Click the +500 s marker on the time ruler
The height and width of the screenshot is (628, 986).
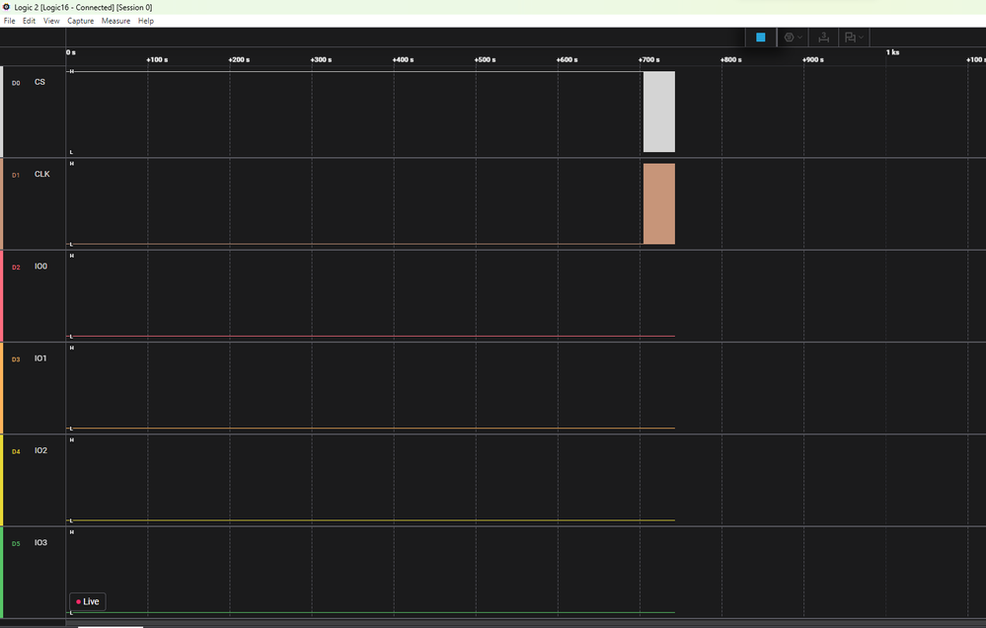click(x=484, y=59)
